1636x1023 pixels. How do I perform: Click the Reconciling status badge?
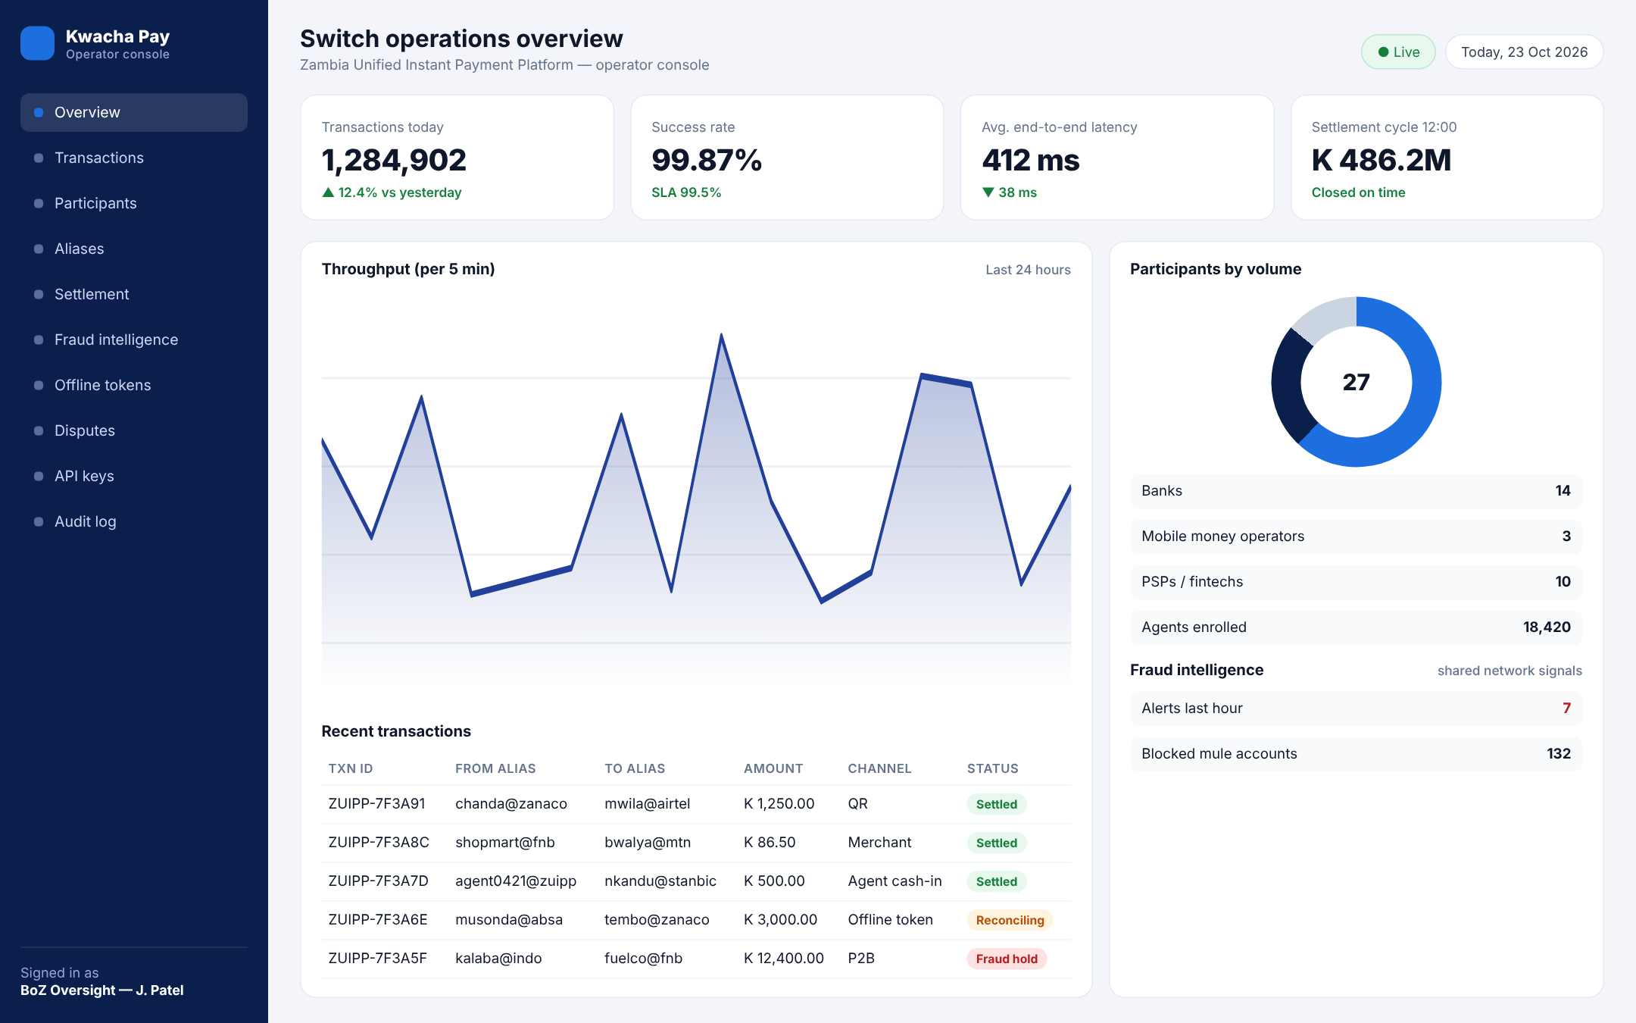(x=1010, y=921)
